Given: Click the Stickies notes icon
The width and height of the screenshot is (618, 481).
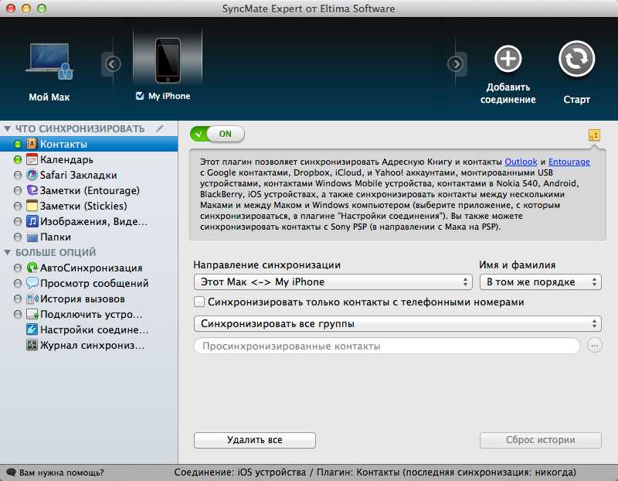Looking at the screenshot, I should tap(32, 206).
